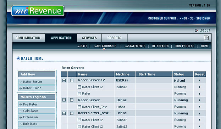This screenshot has height=129, width=221.
Task: Click the USER24 machine cell
Action: click(122, 80)
